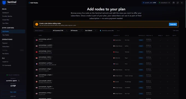Image resolution: width=186 pixels, height=99 pixels.
Task: Sort table by Country column
Action: click(x=116, y=35)
